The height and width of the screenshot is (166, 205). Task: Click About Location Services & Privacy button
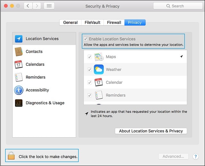coord(151,131)
